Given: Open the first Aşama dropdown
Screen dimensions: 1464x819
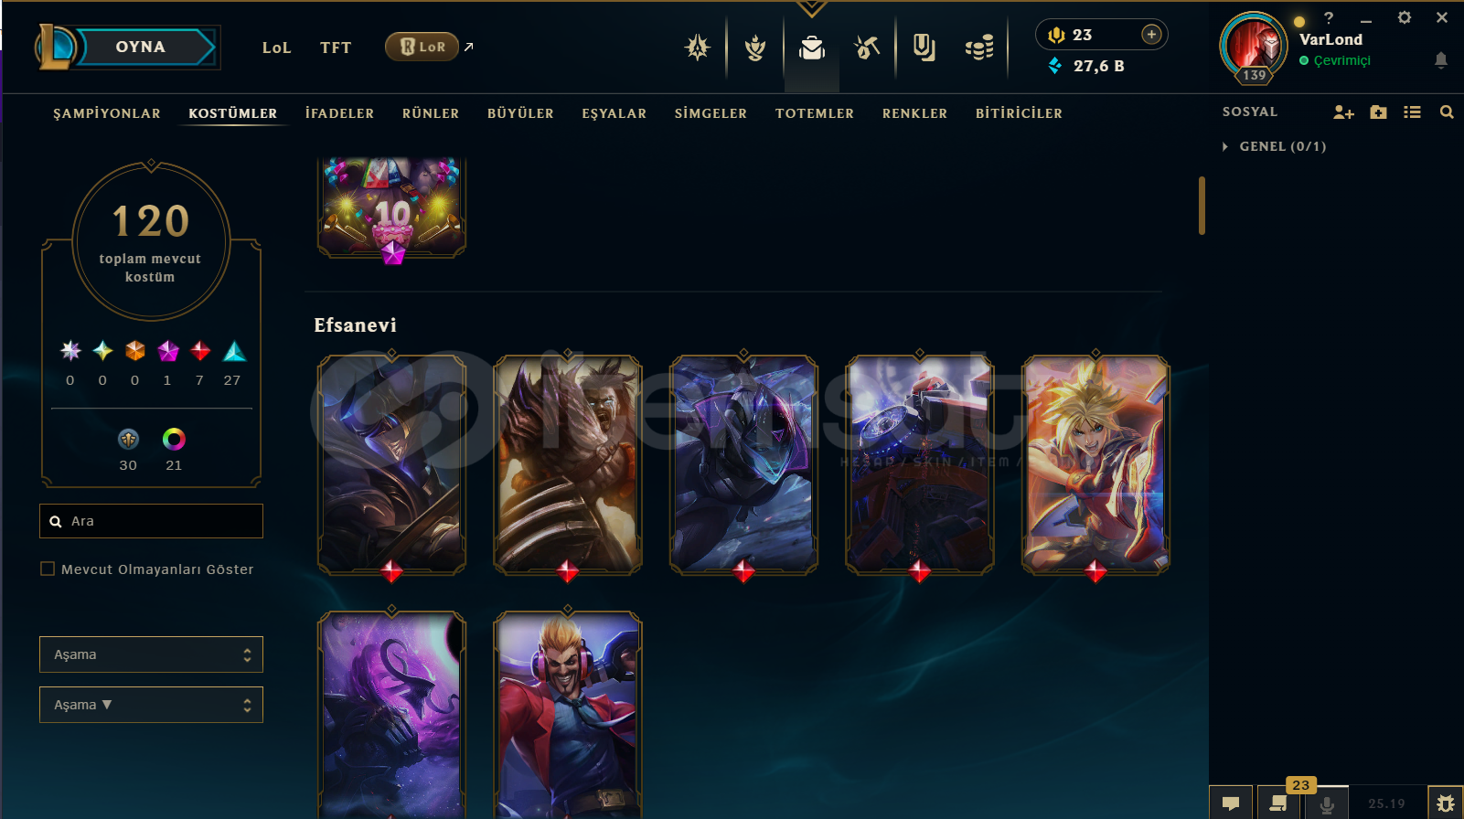Looking at the screenshot, I should [x=151, y=654].
